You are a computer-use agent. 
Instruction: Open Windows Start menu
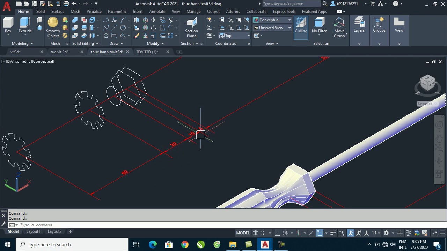tap(8, 244)
